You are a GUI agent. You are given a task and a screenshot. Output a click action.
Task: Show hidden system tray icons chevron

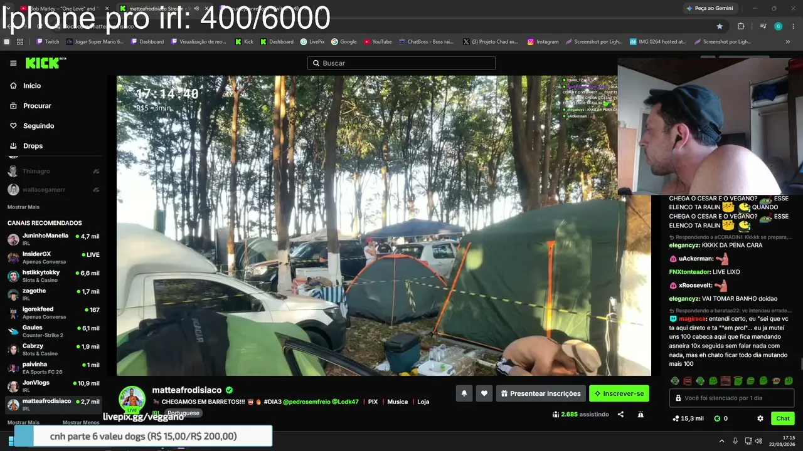coord(721,441)
